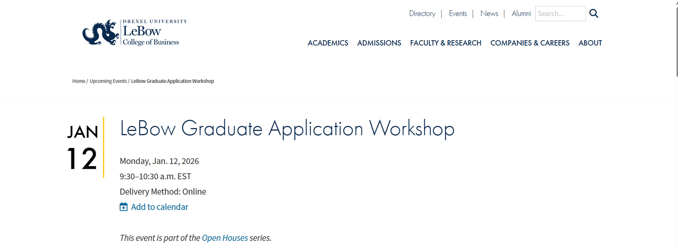The height and width of the screenshot is (249, 678).
Task: Visit the News link
Action: [x=489, y=14]
